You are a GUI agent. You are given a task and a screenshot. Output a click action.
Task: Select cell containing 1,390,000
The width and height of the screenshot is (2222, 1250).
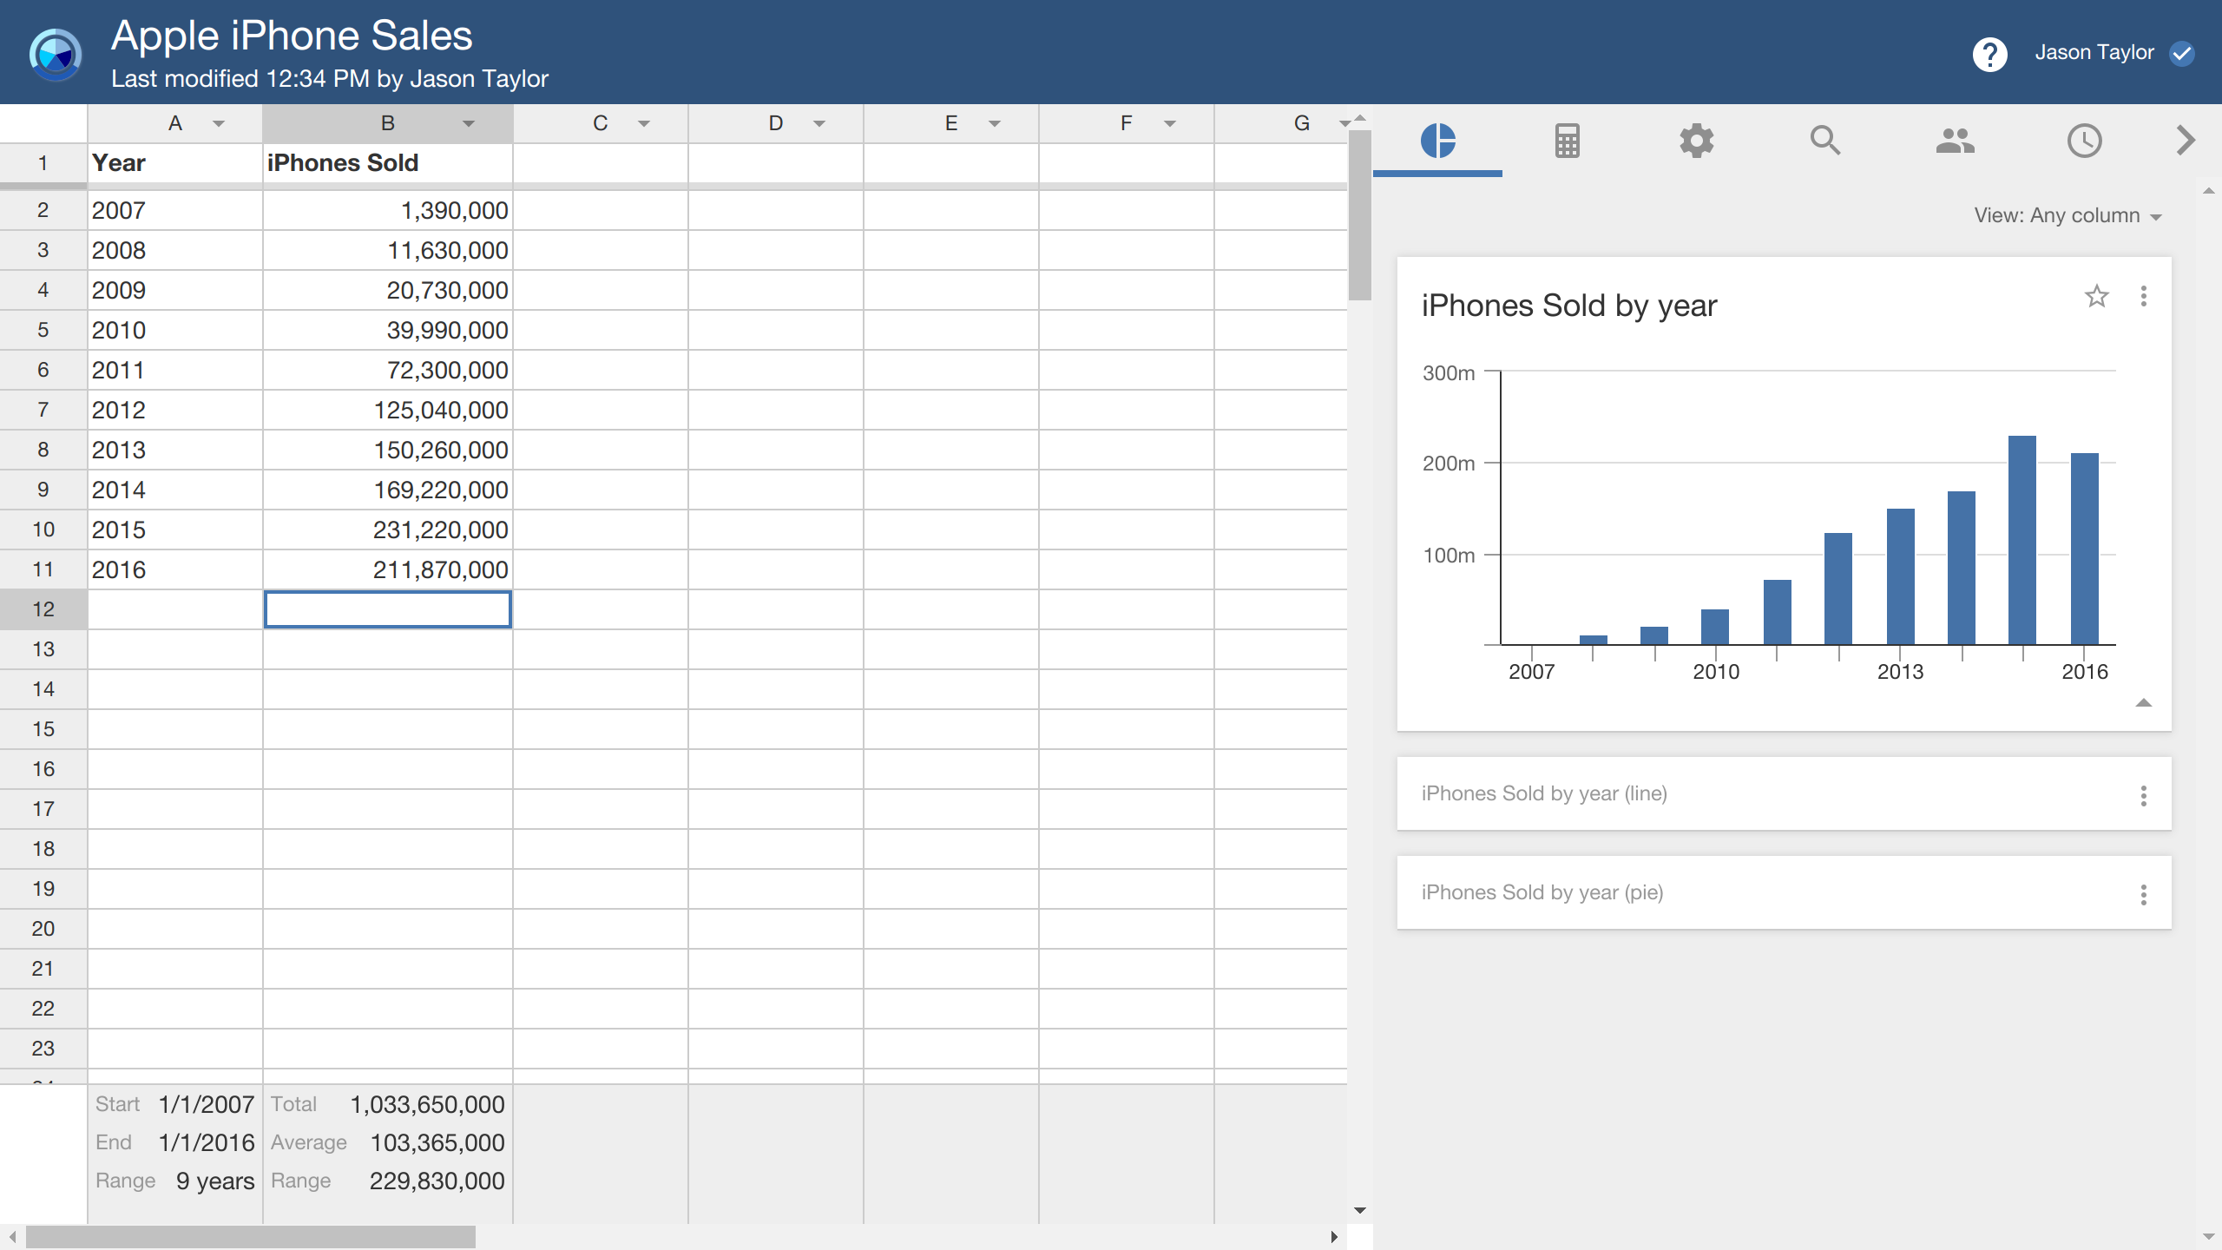coord(387,210)
